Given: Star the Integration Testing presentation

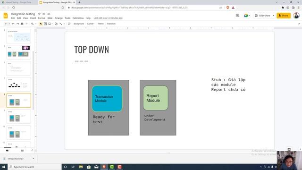Looking at the screenshot, I should tap(39, 14).
